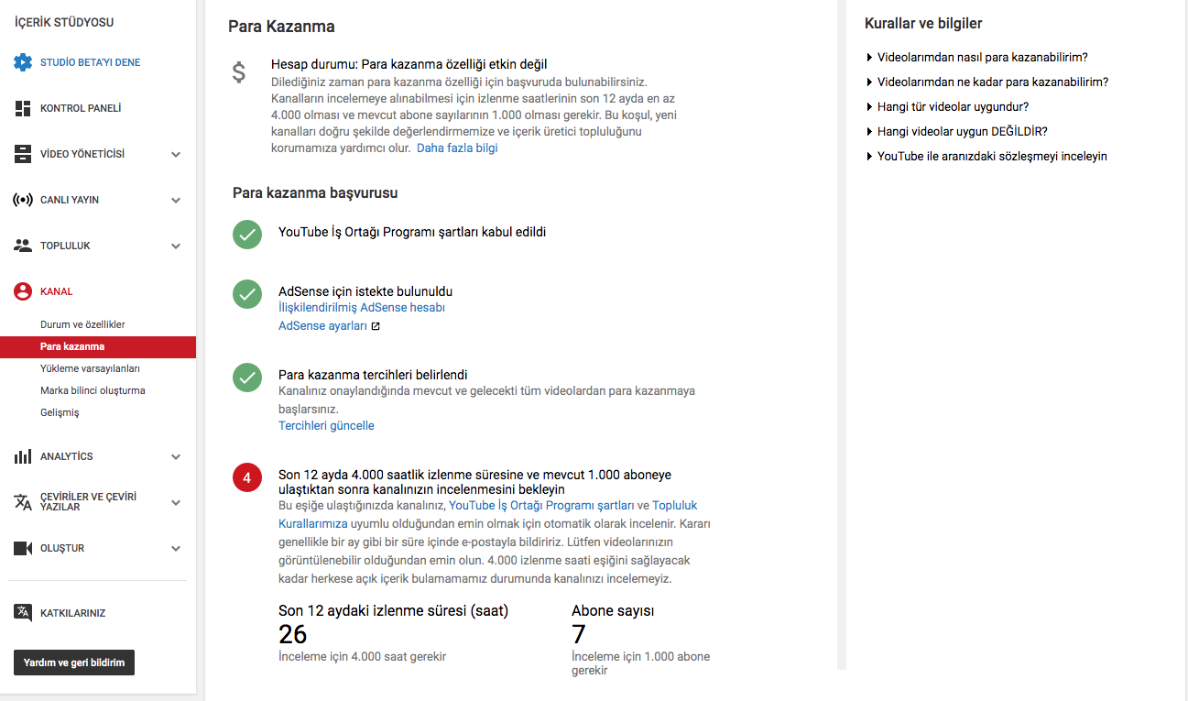Select the Canlı Yayın broadcast icon

[23, 200]
